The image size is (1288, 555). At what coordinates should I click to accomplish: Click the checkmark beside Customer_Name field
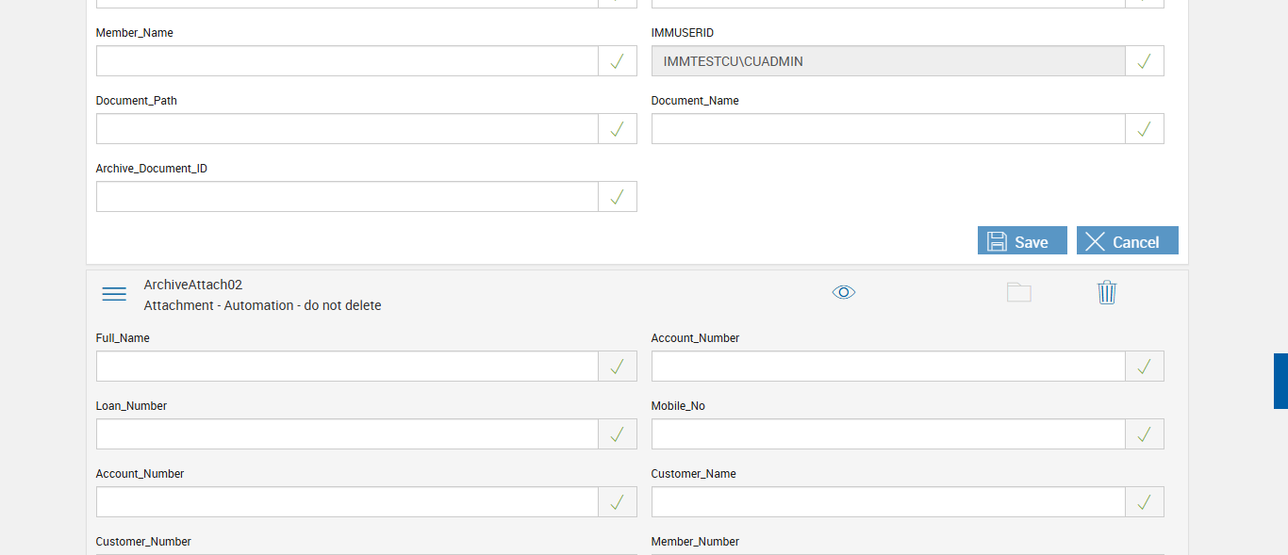click(x=1145, y=502)
